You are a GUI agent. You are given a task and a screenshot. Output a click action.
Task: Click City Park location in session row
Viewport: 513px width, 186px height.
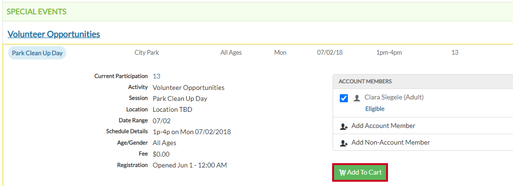(147, 52)
